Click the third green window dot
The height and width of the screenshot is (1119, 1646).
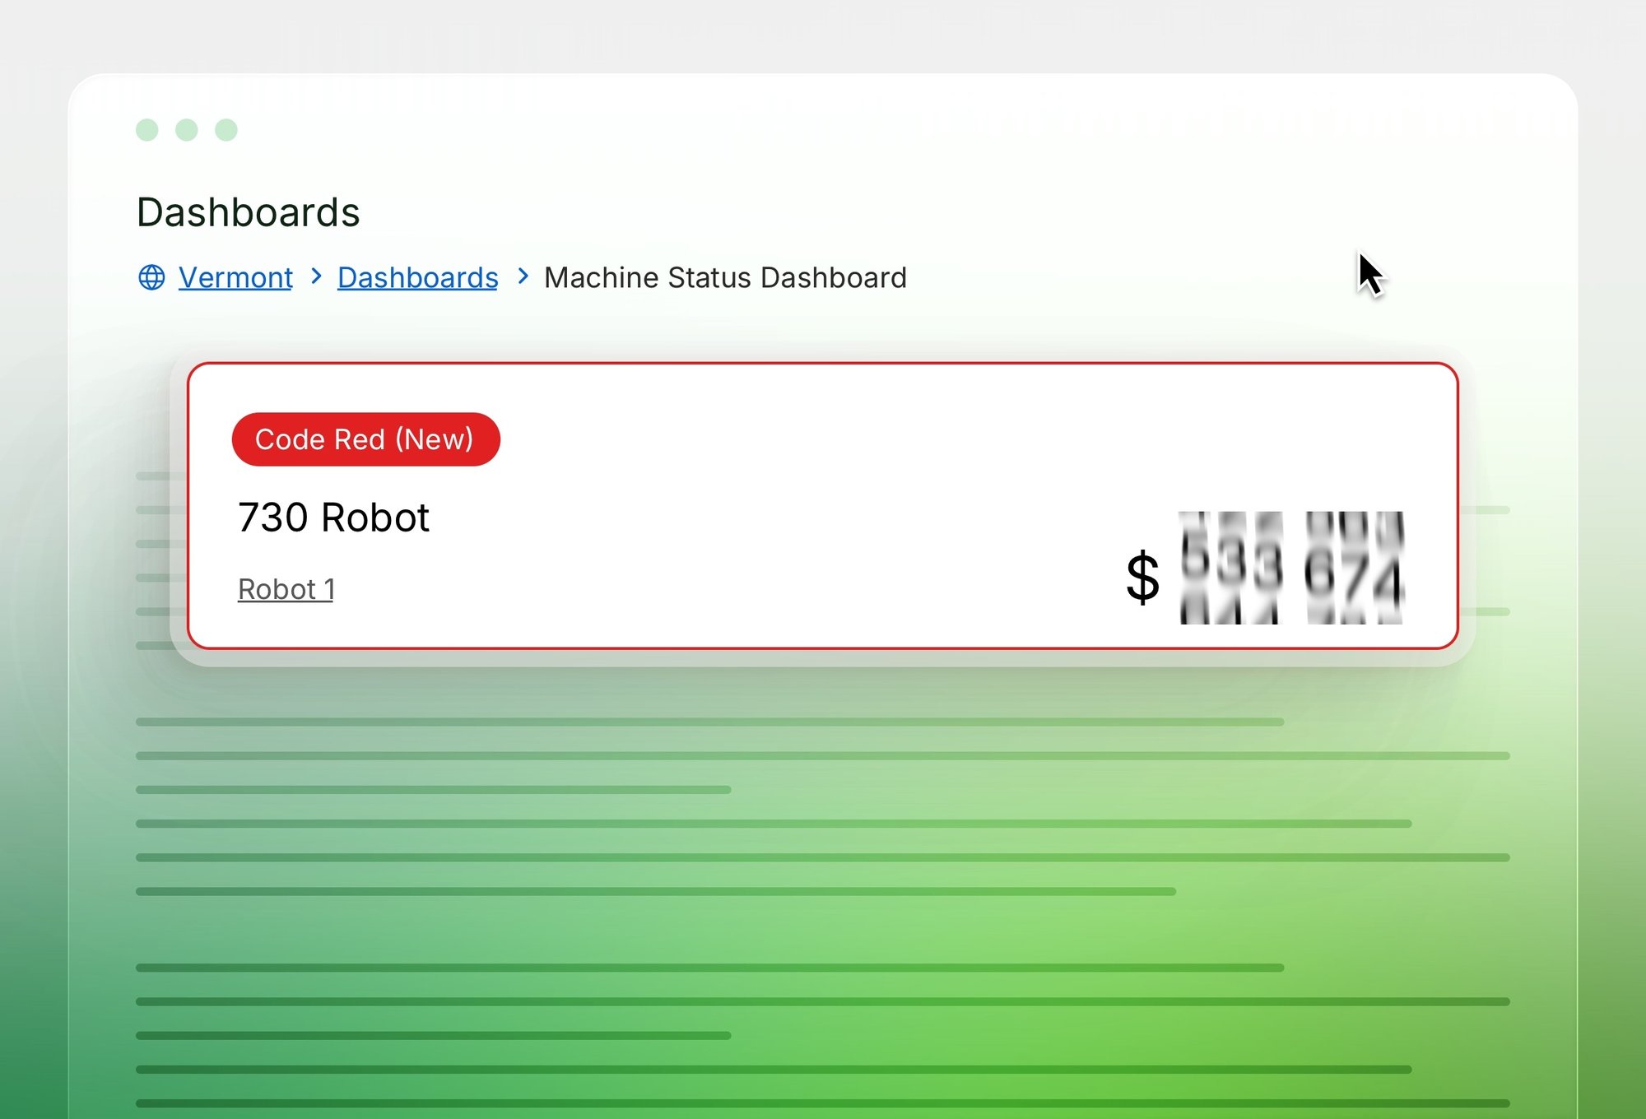coord(226,130)
